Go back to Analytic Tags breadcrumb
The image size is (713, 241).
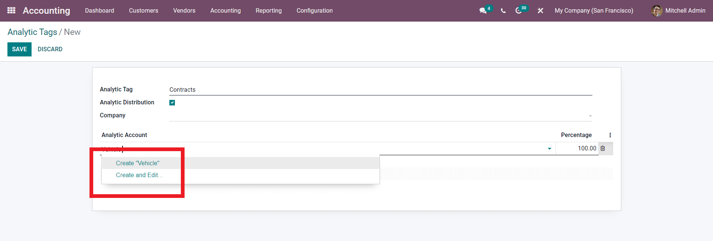point(32,32)
